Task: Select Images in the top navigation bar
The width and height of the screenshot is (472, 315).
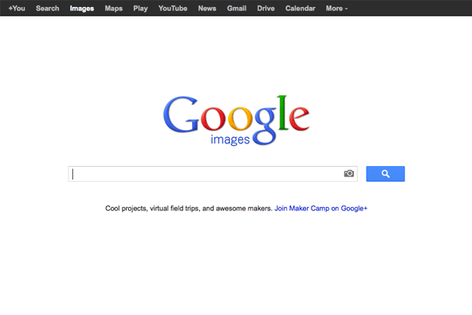Action: pyautogui.click(x=82, y=9)
